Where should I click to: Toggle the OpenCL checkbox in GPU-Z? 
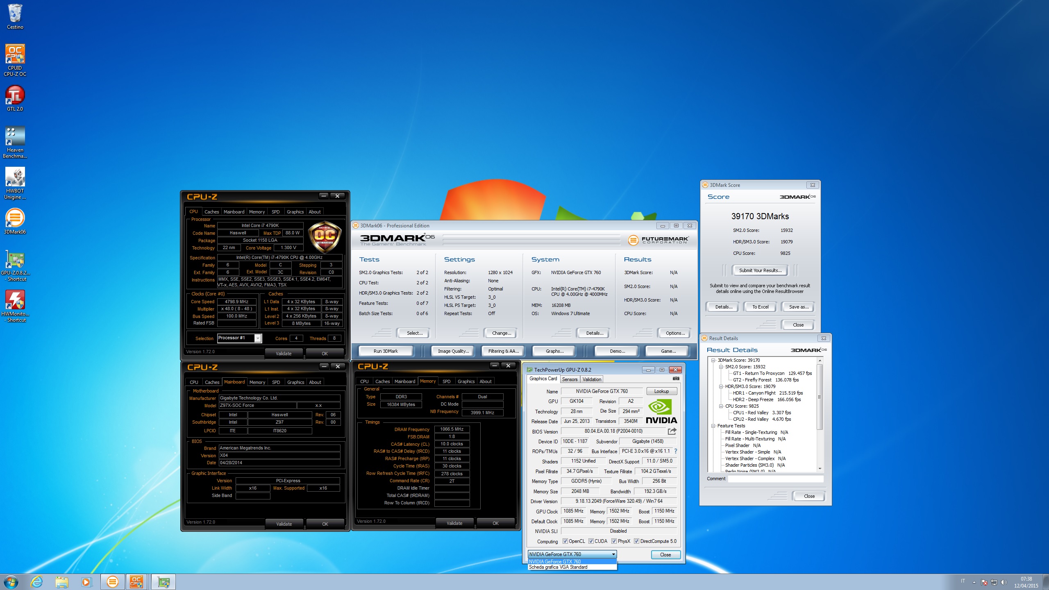point(565,541)
